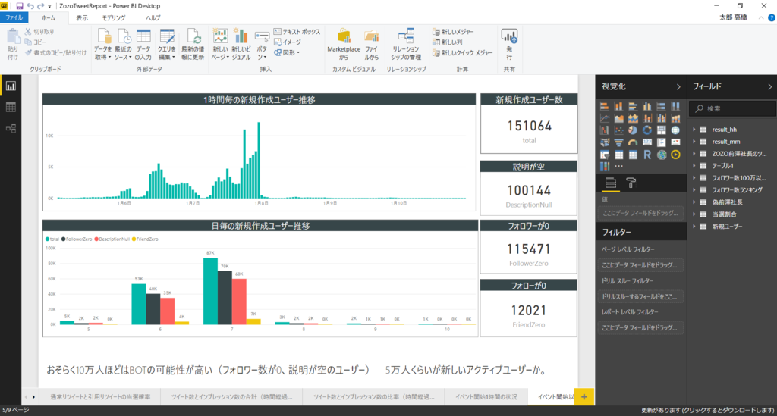The height and width of the screenshot is (416, 777).
Task: Choose the donut chart visualization
Action: [x=647, y=130]
